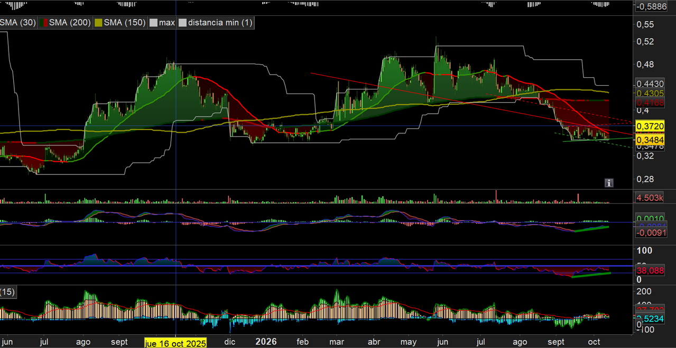This screenshot has width=676, height=348.
Task: Click the orange 0,3484 current price label
Action: point(650,139)
